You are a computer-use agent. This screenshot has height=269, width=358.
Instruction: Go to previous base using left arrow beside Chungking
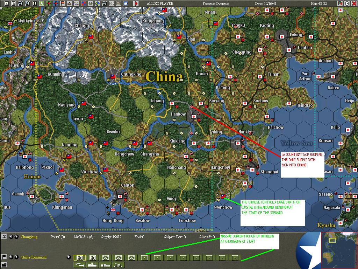click(11, 237)
